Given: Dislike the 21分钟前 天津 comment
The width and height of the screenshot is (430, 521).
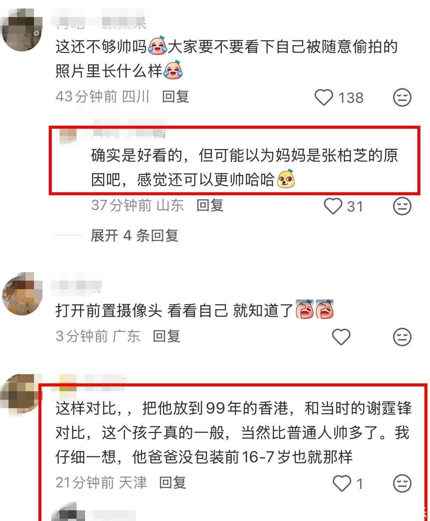Looking at the screenshot, I should (402, 483).
